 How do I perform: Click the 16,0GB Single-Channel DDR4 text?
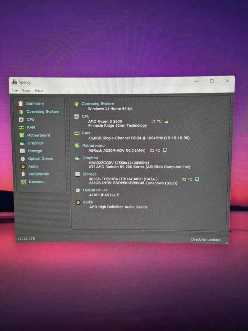pos(139,138)
